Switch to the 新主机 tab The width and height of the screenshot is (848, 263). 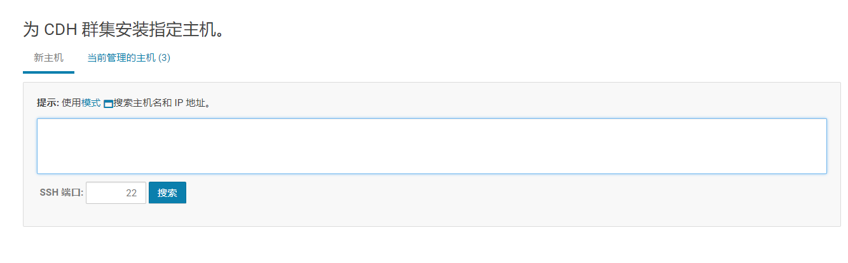(x=49, y=58)
